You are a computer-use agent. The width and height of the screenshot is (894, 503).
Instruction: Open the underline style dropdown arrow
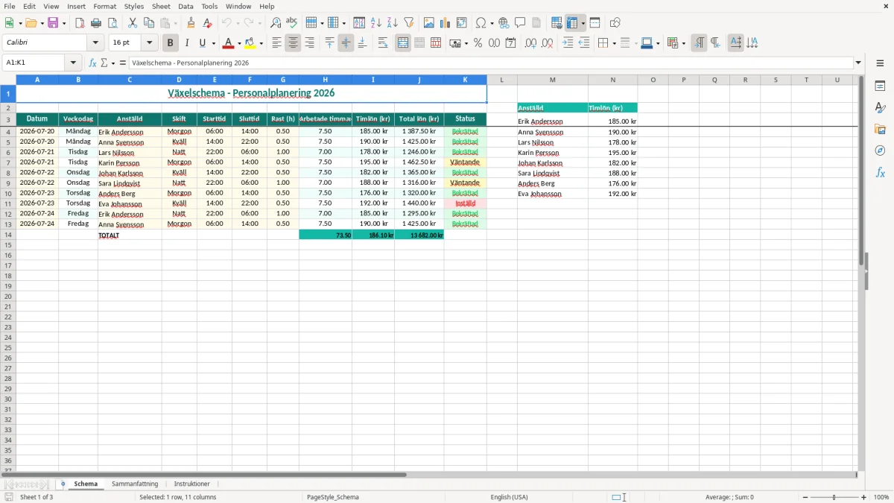[213, 43]
